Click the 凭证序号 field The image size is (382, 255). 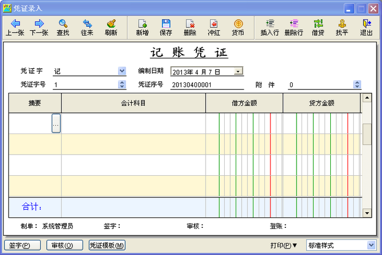(207, 85)
